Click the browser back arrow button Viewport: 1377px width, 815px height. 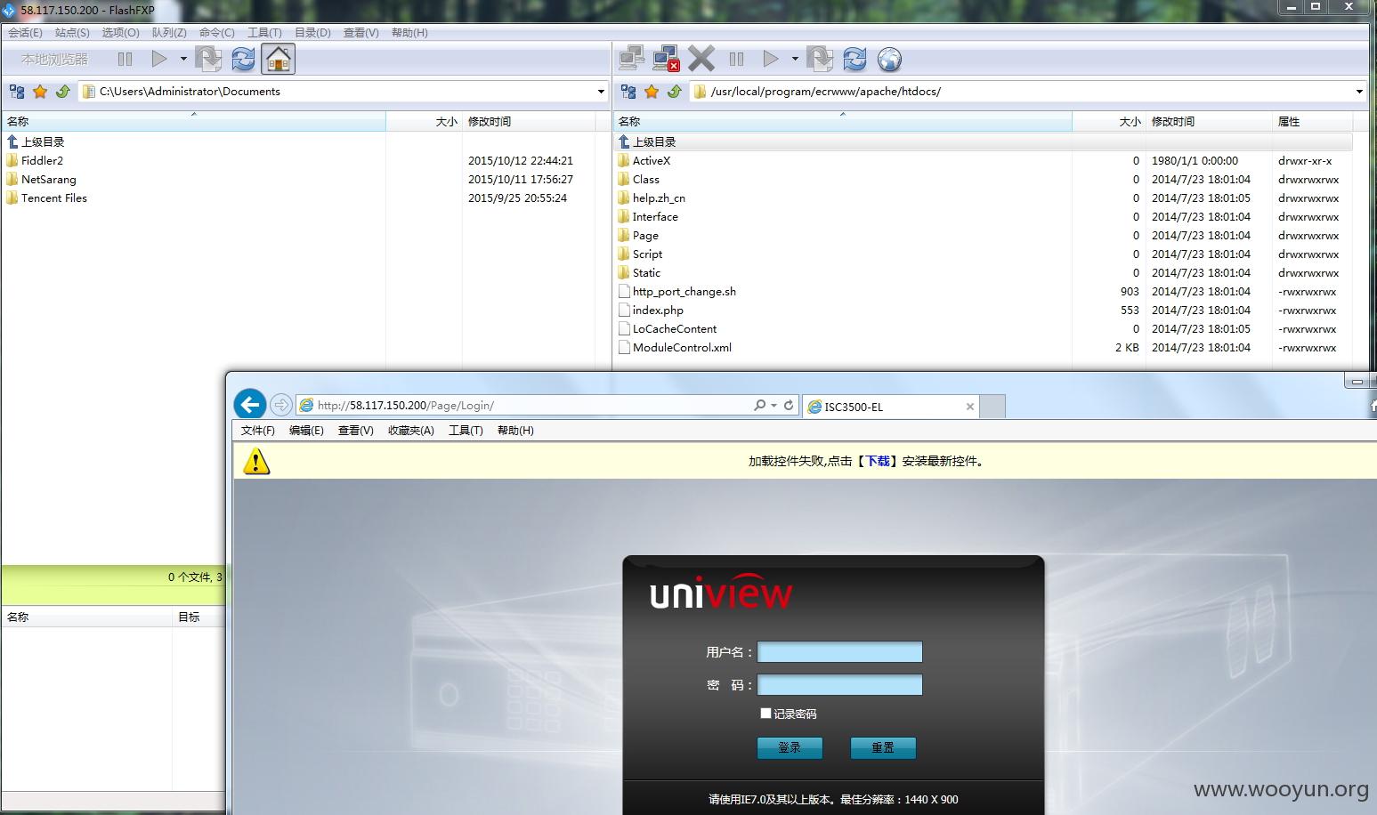point(250,404)
